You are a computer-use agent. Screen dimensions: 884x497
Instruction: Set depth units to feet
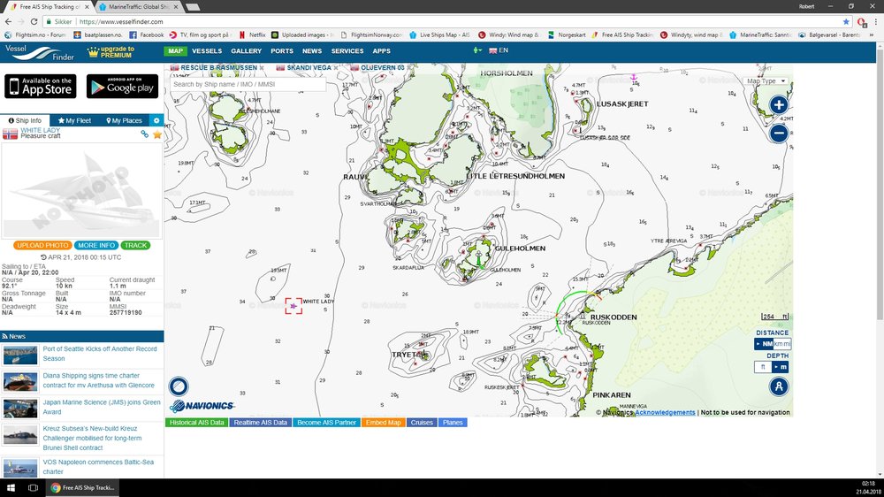pos(763,367)
